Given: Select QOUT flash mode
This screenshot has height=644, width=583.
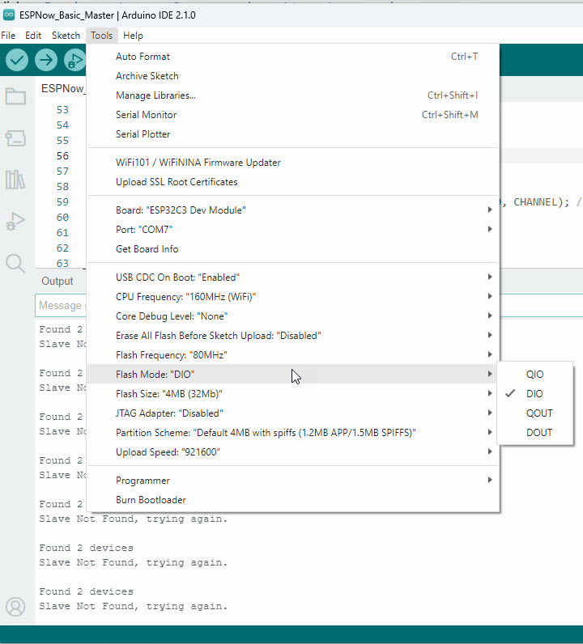Looking at the screenshot, I should click(x=535, y=413).
